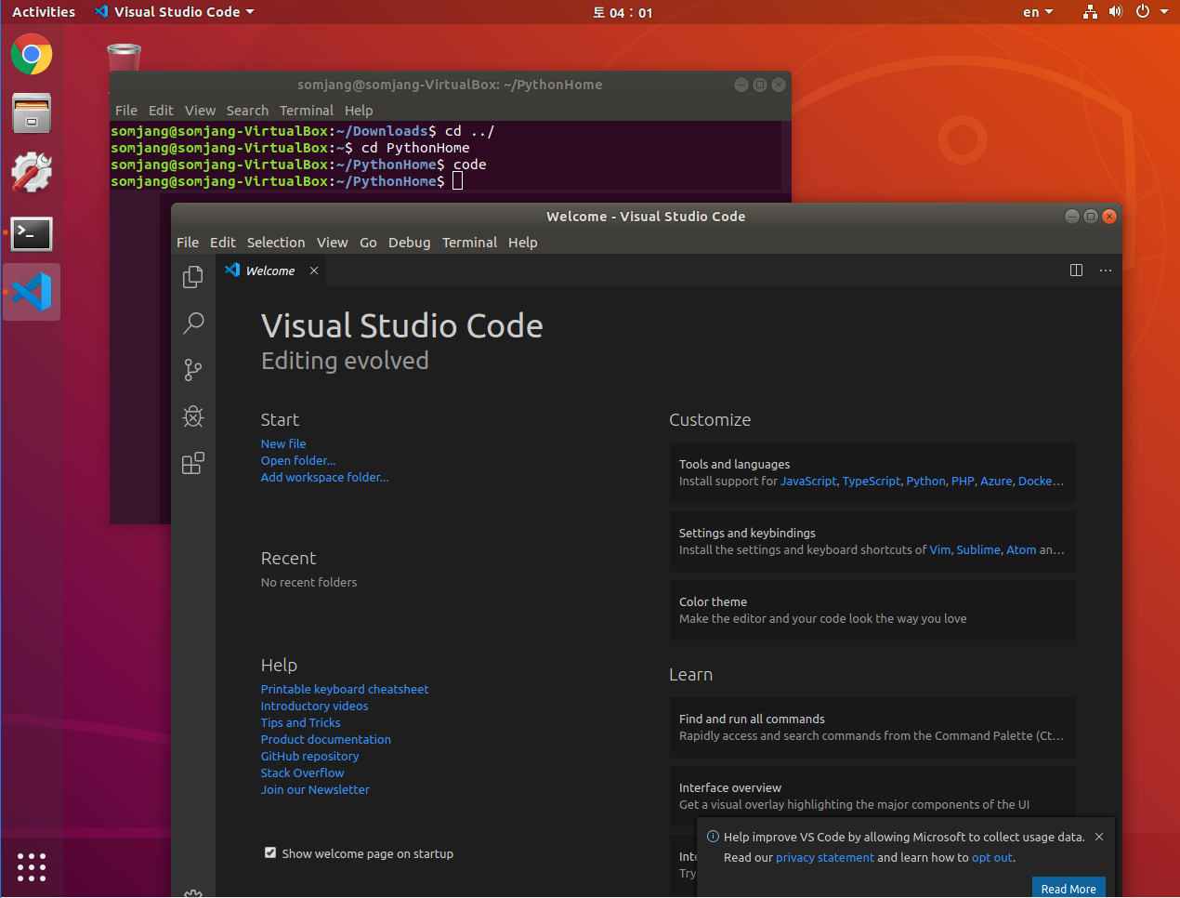
Task: Open the Visual Studio Code app menu
Action: pyautogui.click(x=175, y=12)
